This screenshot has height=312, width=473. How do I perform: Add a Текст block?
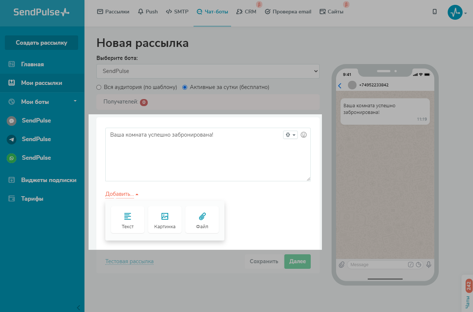[128, 220]
